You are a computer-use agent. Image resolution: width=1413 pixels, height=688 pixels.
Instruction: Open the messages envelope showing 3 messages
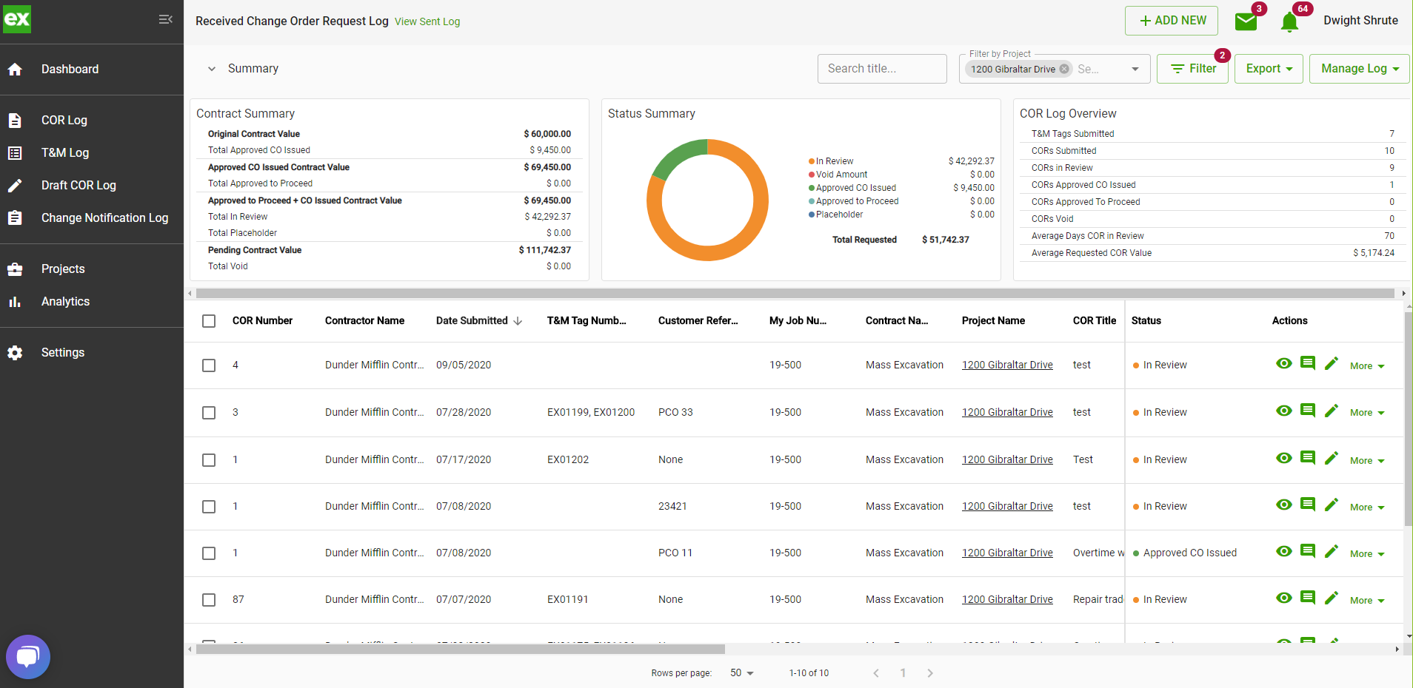click(x=1245, y=21)
